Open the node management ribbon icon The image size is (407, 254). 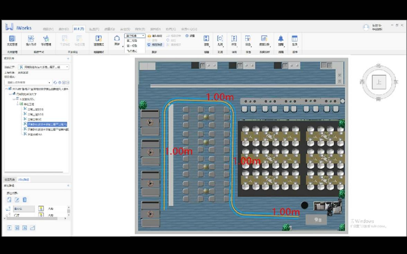[x=46, y=41]
